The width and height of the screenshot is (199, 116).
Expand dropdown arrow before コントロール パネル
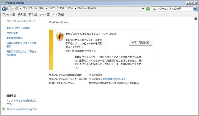21,8
